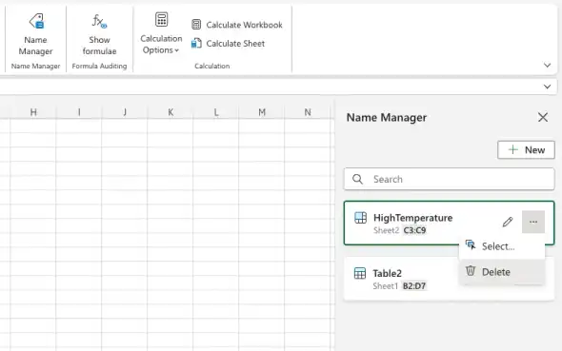Open Name Manager from the ribbon
The image size is (562, 351).
35,34
